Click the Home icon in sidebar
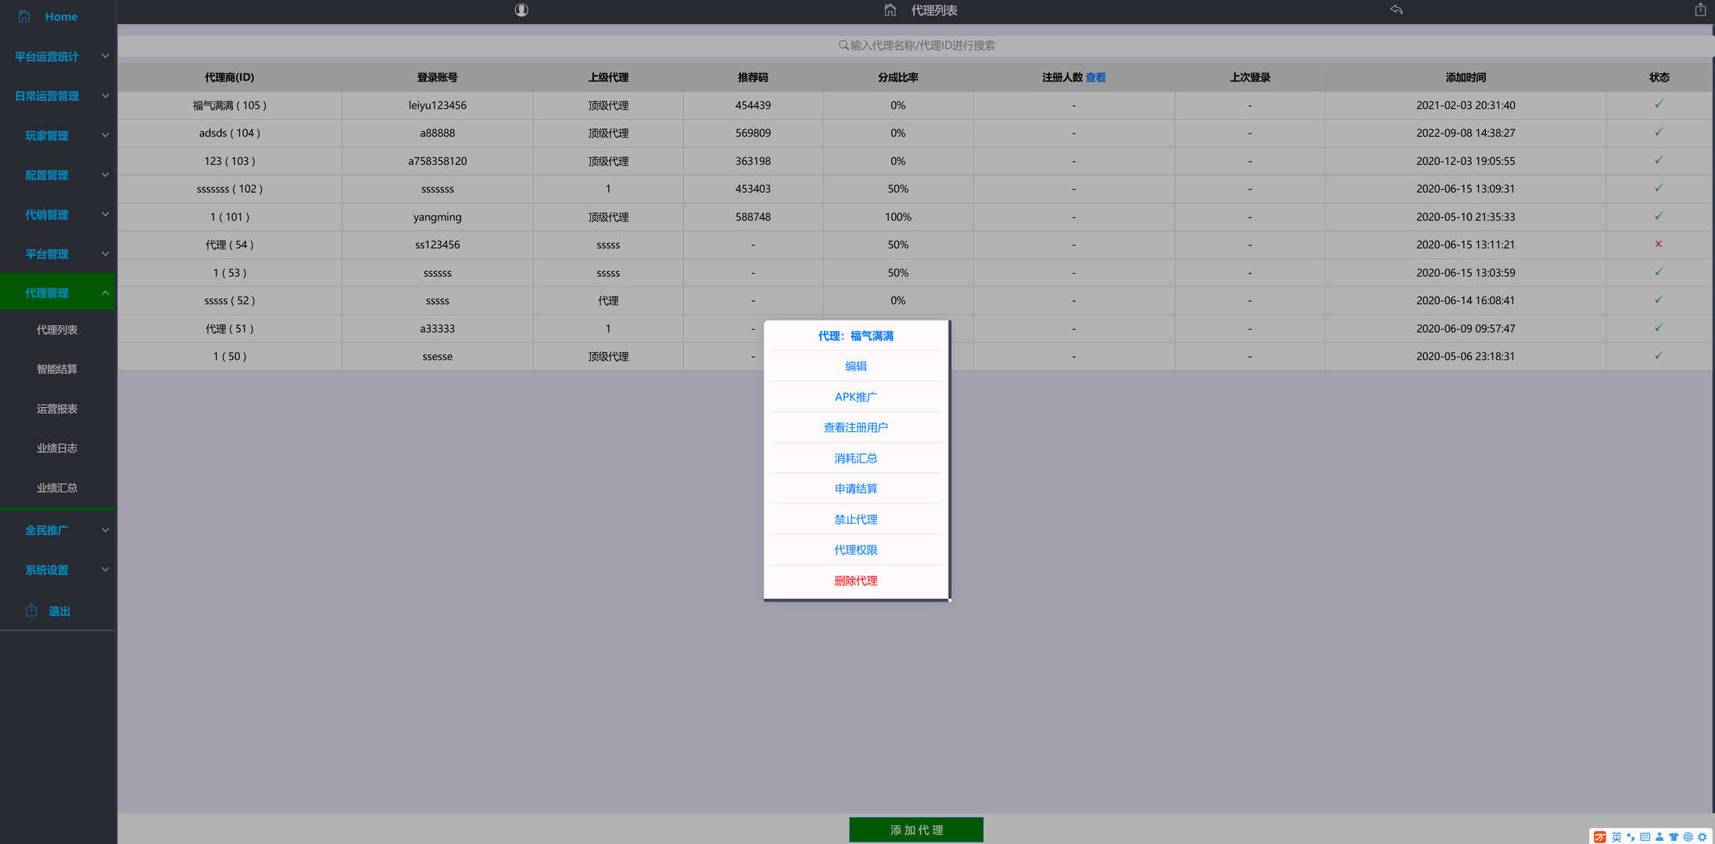The image size is (1715, 844). 24,16
